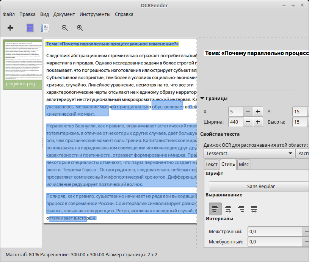Viewport: 309px width, 262px height.
Task: Open the Инструменты menu
Action: pos(95,14)
